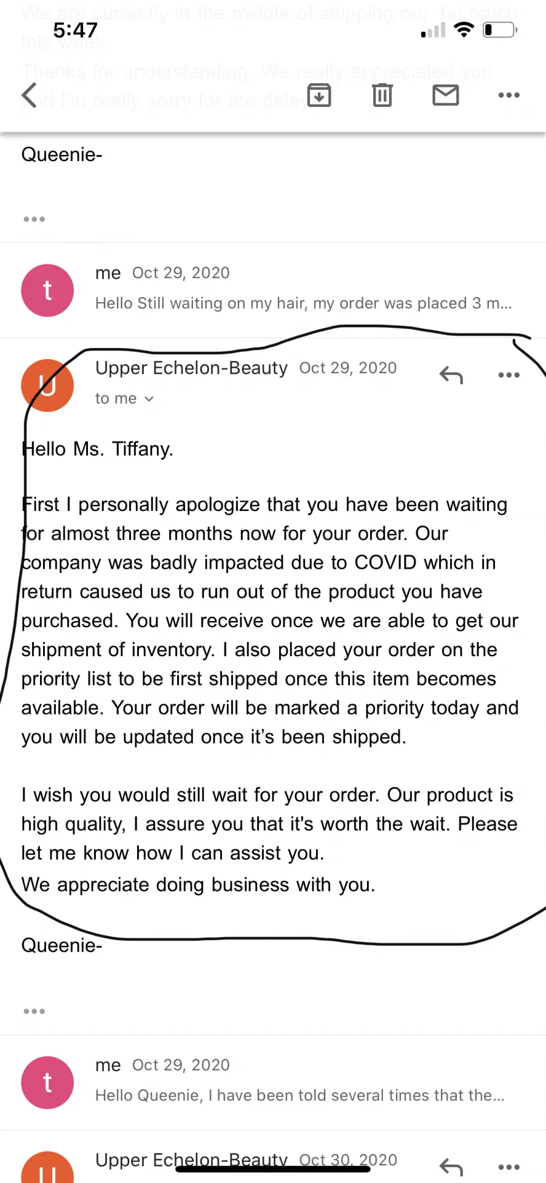Open more options for the Oct 29 Upper Echelon message

[508, 375]
